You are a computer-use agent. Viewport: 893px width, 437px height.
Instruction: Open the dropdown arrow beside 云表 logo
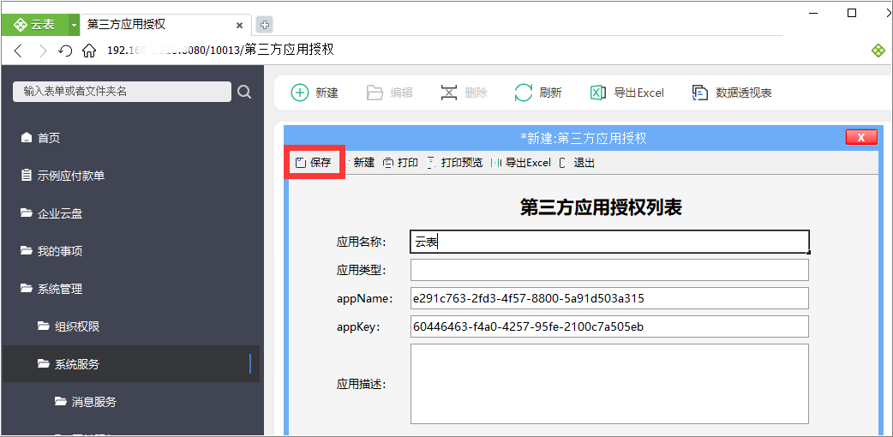click(x=74, y=25)
